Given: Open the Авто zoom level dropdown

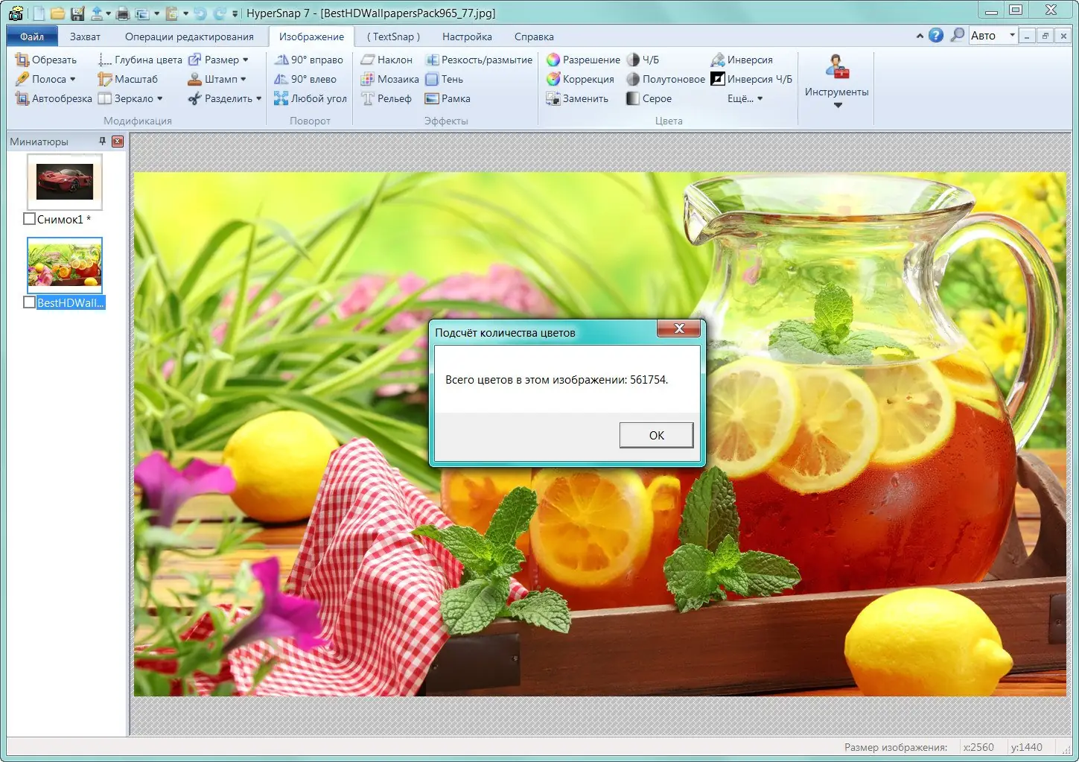Looking at the screenshot, I should 1013,35.
